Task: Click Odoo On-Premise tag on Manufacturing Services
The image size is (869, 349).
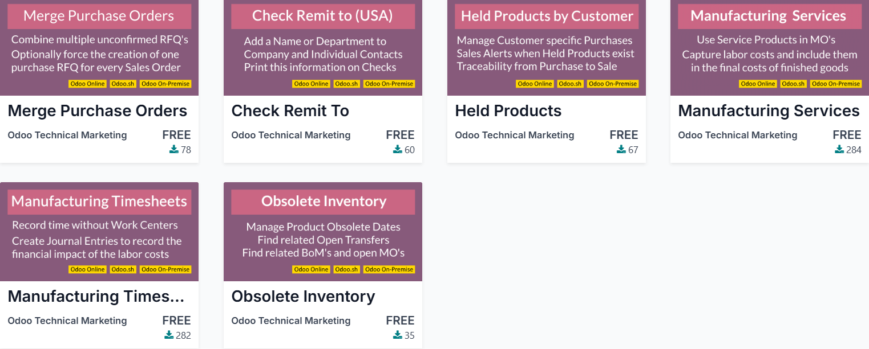Action: (836, 84)
